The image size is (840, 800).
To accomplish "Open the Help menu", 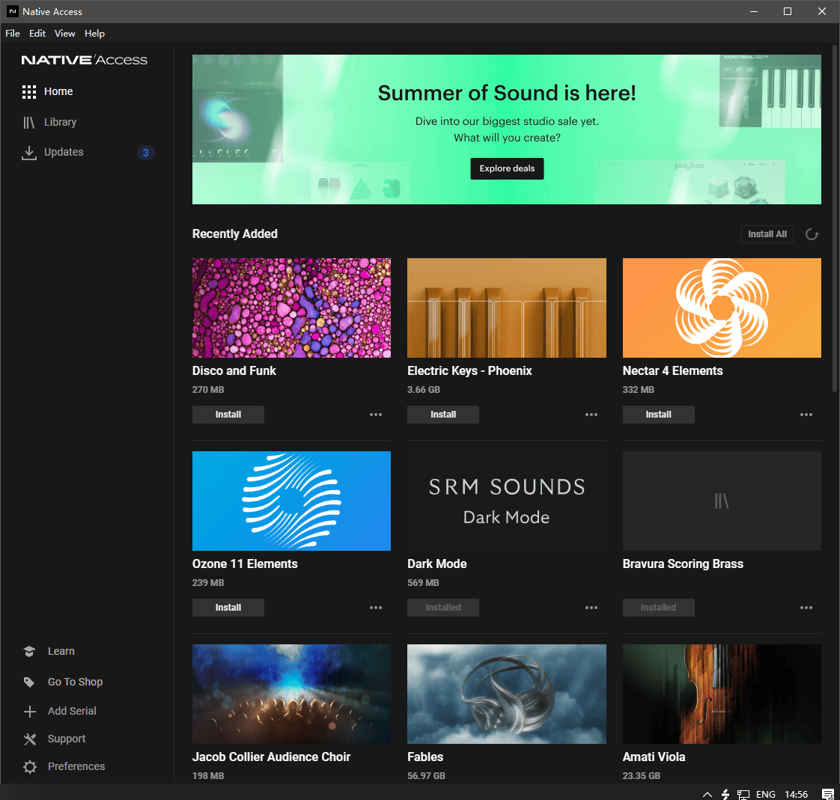I will (94, 33).
